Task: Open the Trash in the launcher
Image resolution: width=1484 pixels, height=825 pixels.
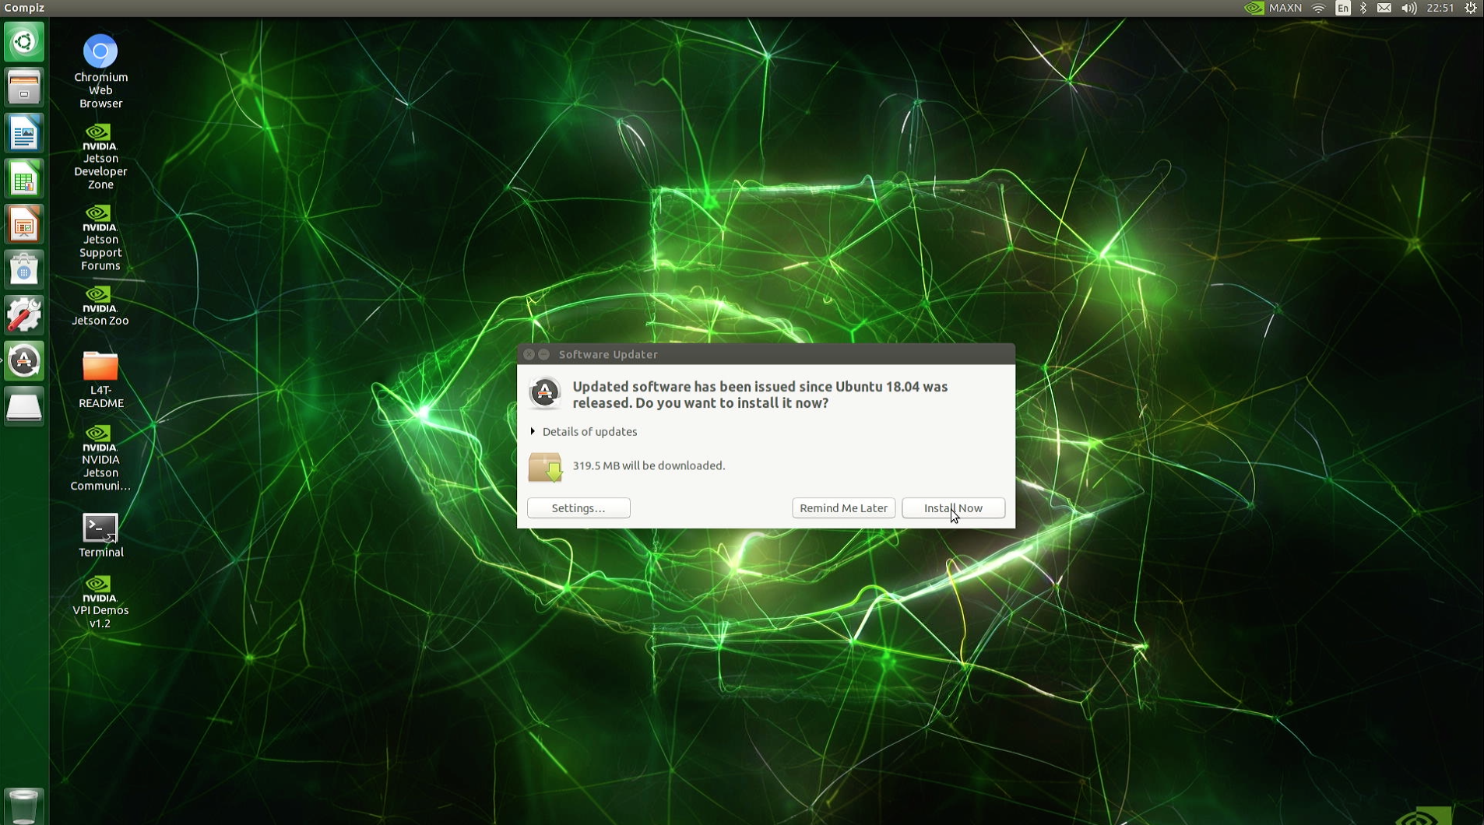Action: click(x=24, y=806)
